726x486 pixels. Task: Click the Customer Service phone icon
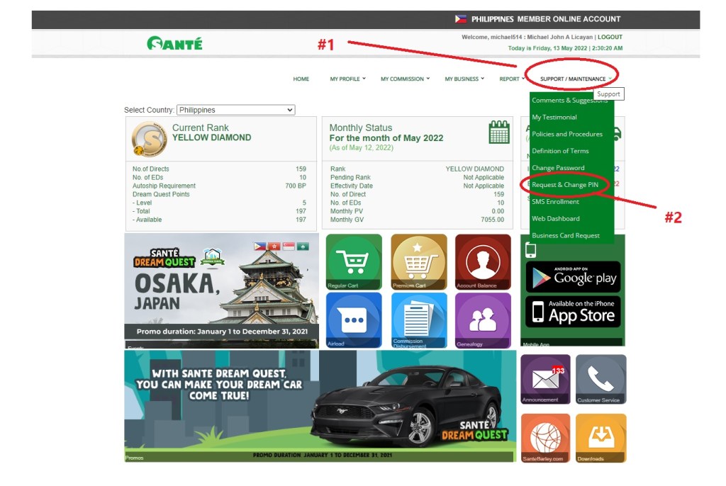(x=601, y=379)
